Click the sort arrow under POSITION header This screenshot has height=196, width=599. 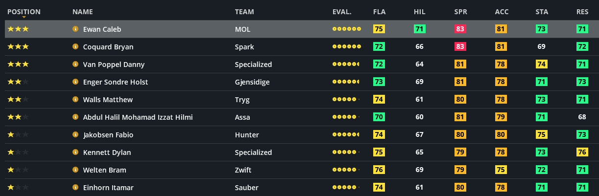(24, 17)
